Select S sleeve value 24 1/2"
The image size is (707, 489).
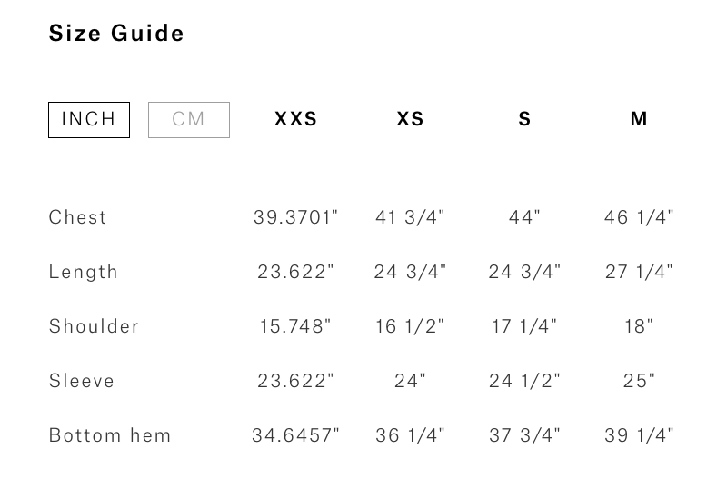524,381
